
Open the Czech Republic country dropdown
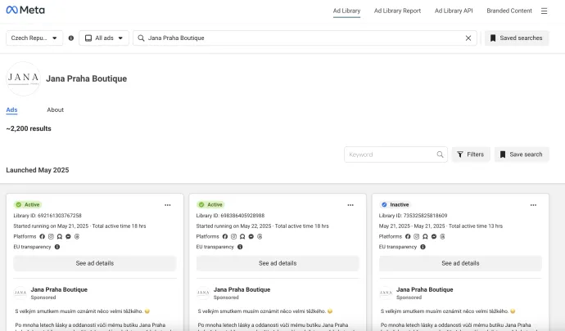(34, 38)
